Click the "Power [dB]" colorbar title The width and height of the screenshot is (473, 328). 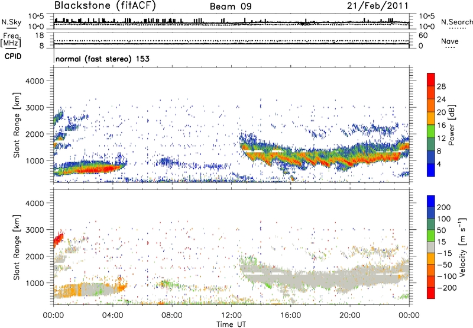(452, 125)
